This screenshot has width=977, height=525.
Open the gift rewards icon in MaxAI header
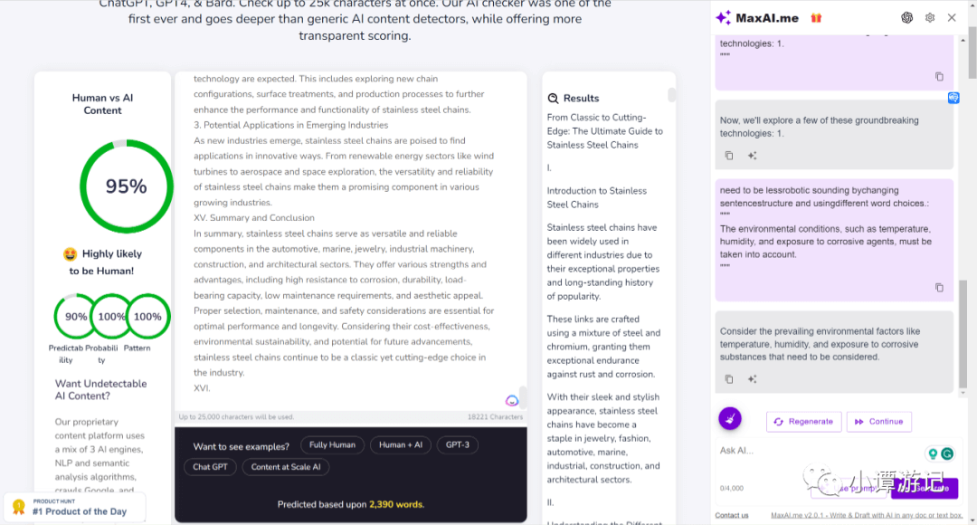pos(816,18)
